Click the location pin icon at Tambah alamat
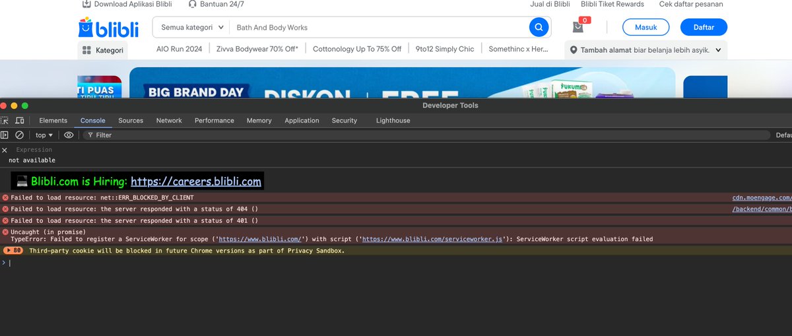This screenshot has width=792, height=336. [x=574, y=50]
